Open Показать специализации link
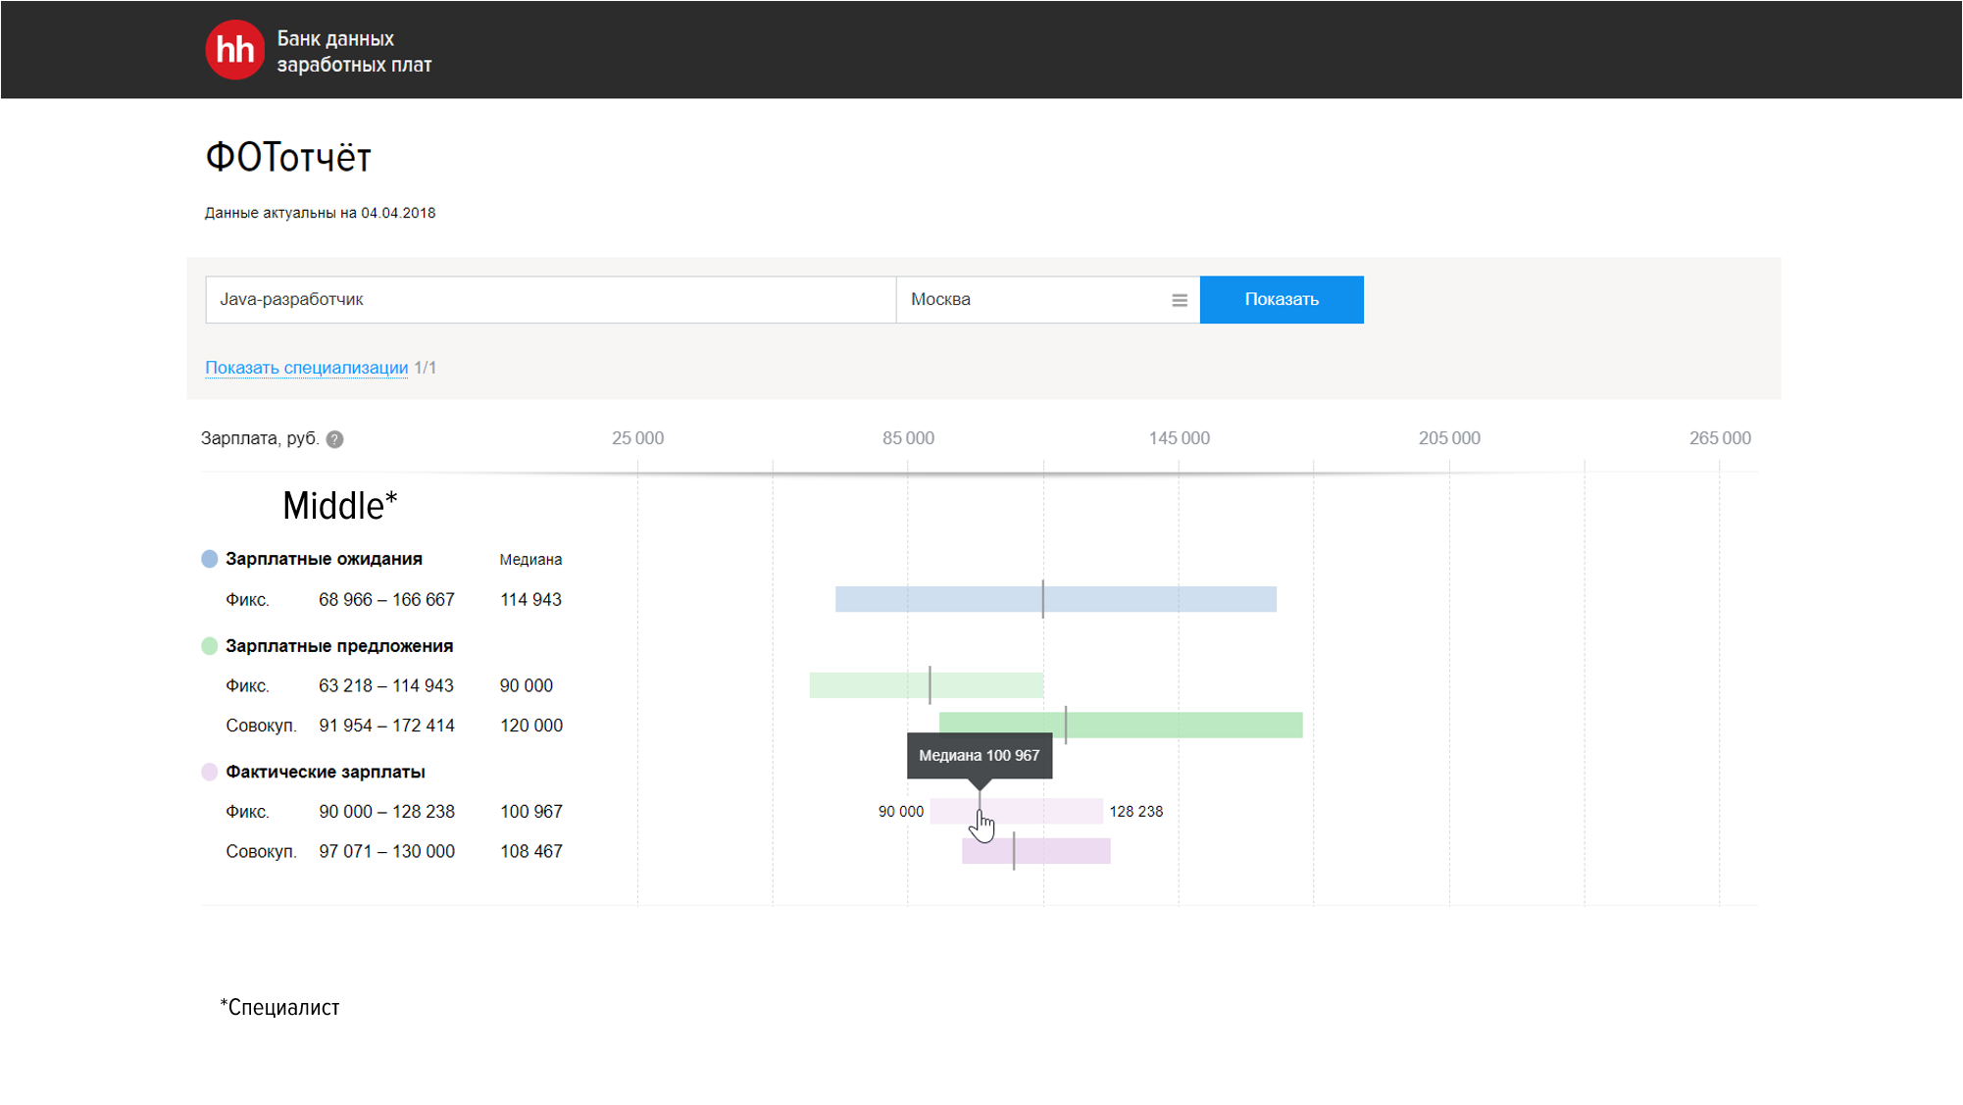1963x1105 pixels. click(x=306, y=368)
